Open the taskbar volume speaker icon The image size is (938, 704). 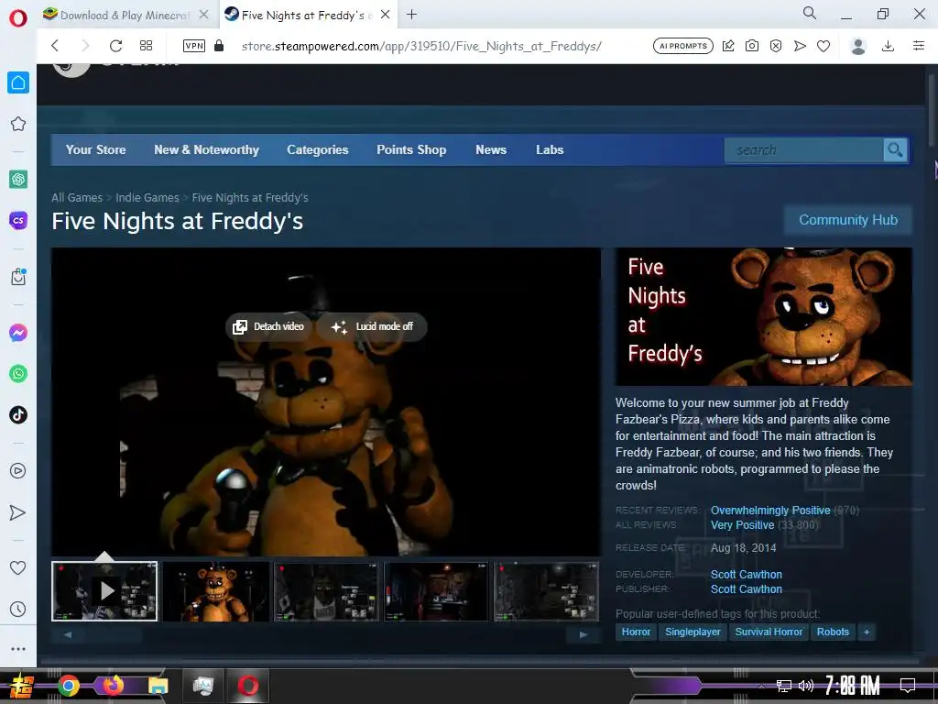click(806, 686)
